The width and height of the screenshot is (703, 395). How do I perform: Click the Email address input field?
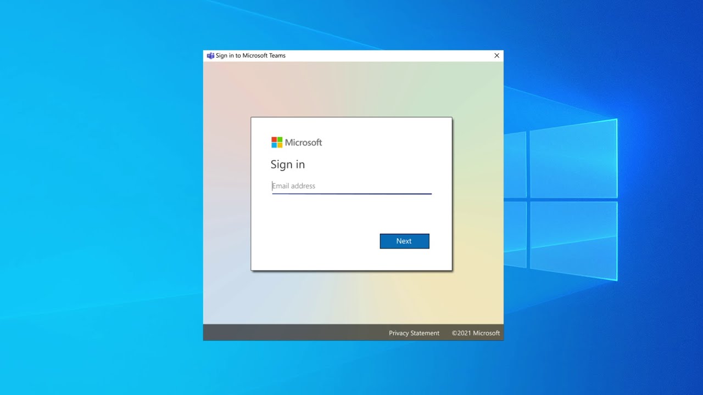click(351, 186)
